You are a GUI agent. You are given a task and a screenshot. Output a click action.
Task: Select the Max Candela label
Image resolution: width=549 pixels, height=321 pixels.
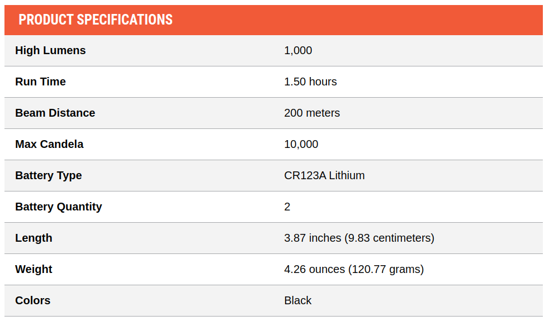point(49,144)
